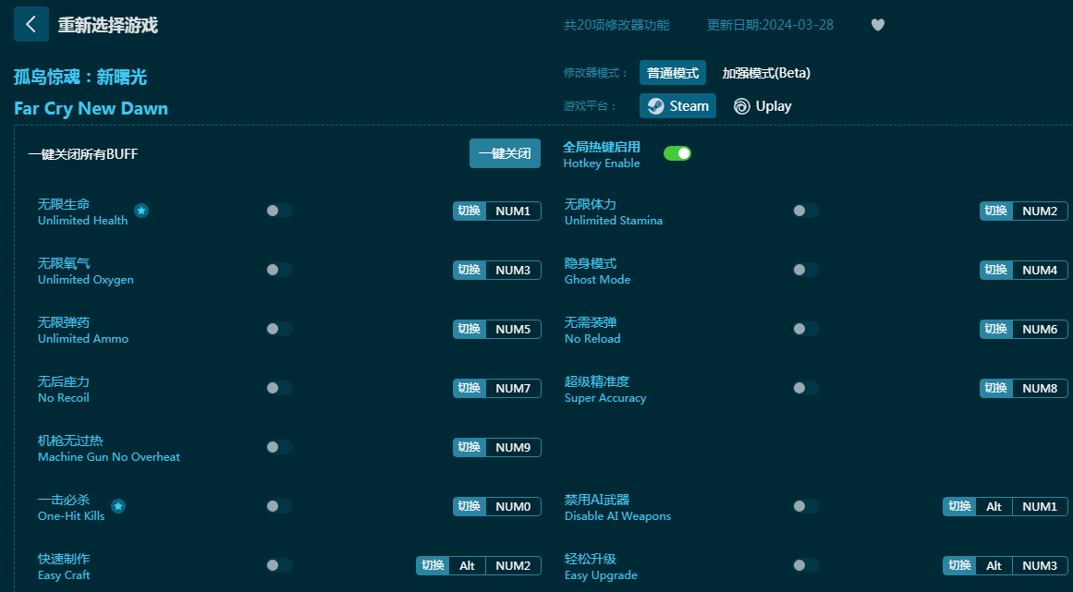Image resolution: width=1073 pixels, height=592 pixels.
Task: Click the heart favorite icon
Action: point(878,25)
